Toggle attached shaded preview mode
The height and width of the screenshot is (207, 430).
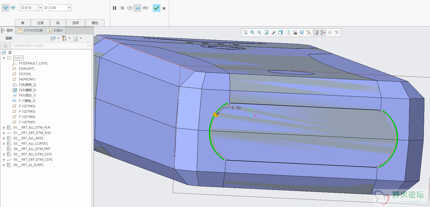[137, 8]
